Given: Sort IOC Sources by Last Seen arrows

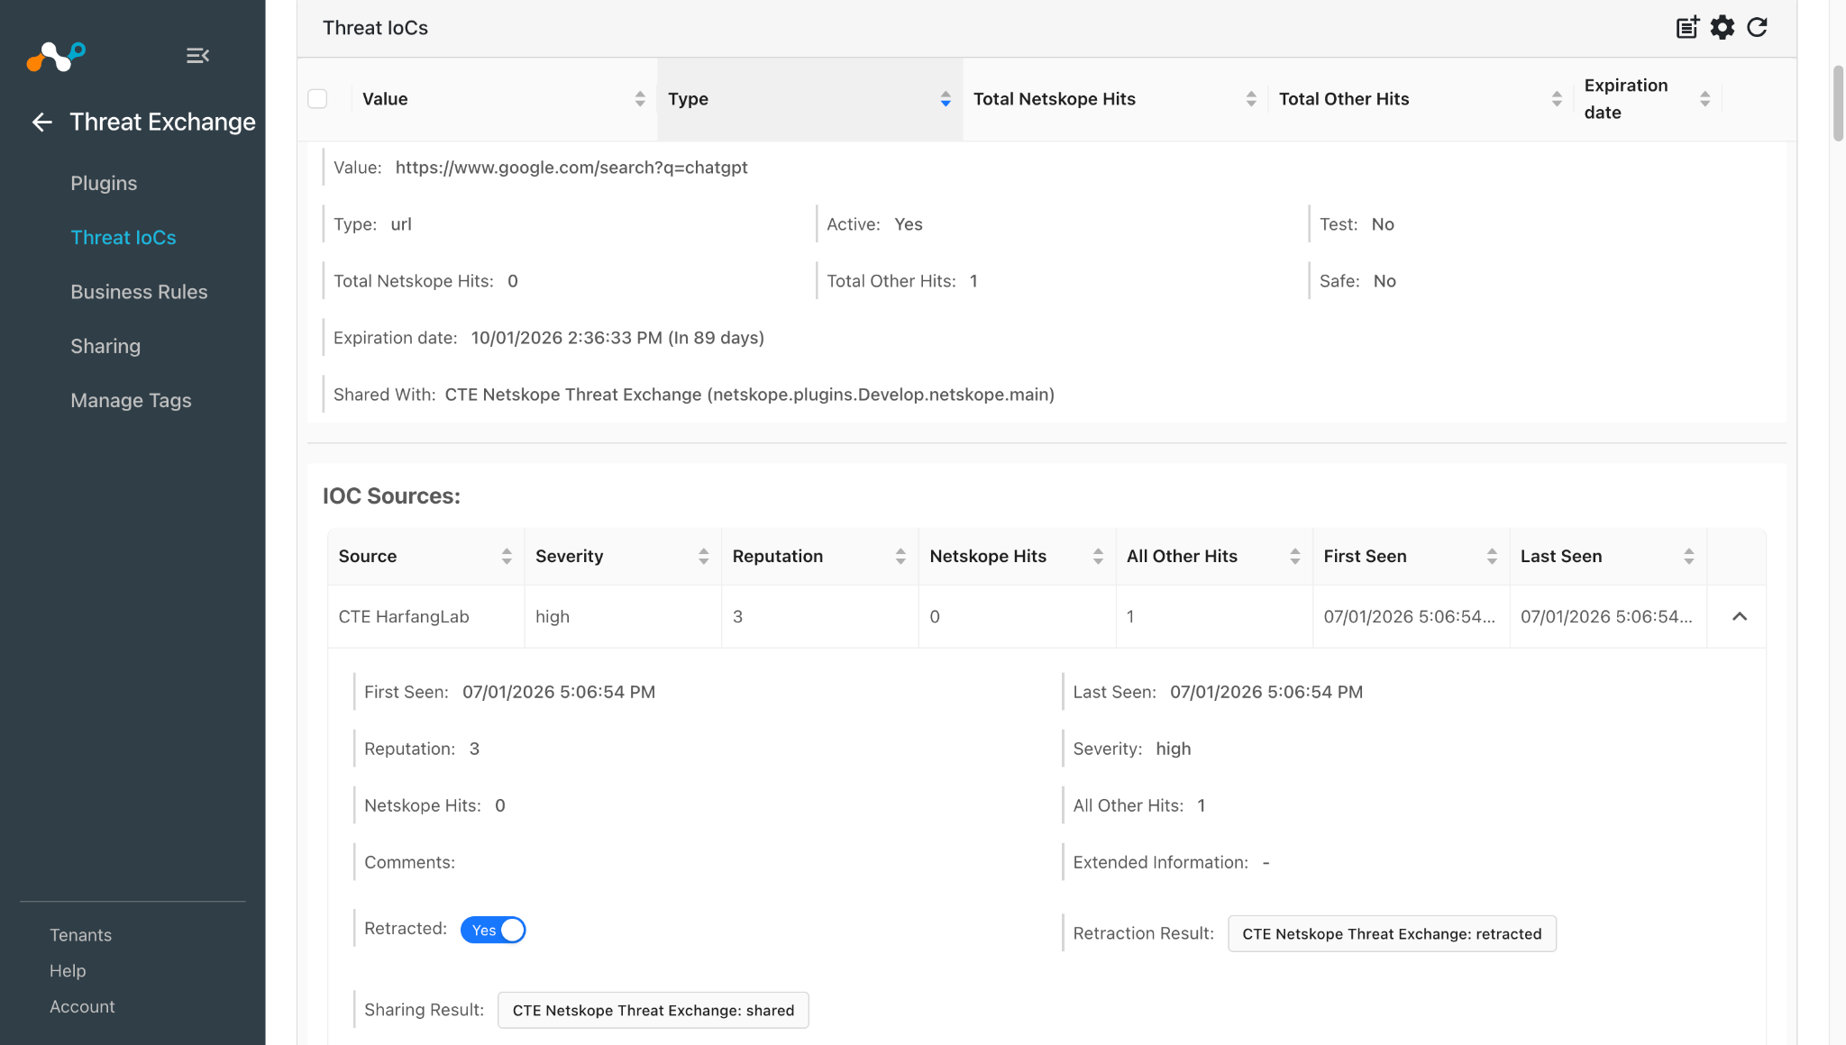Looking at the screenshot, I should tap(1689, 557).
